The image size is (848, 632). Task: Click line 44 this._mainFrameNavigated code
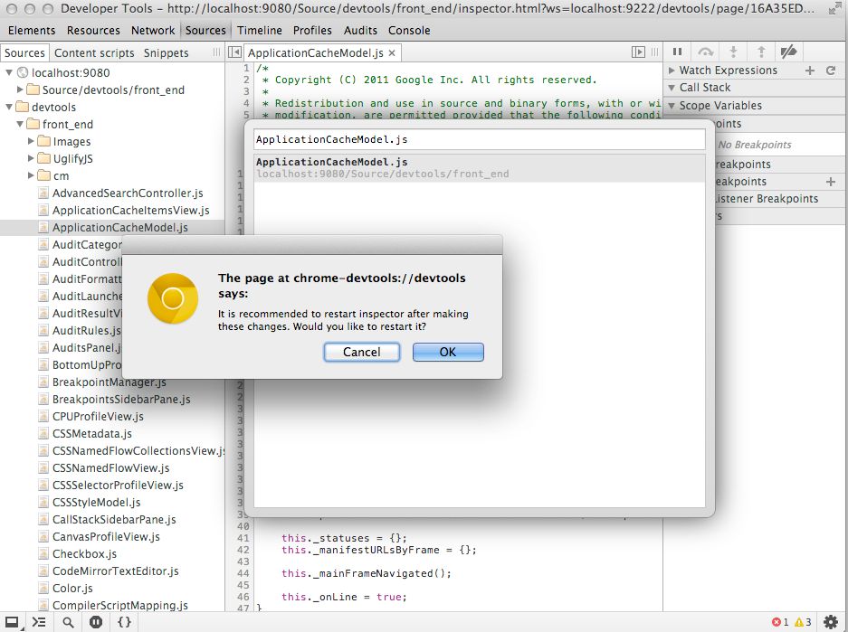pyautogui.click(x=367, y=573)
